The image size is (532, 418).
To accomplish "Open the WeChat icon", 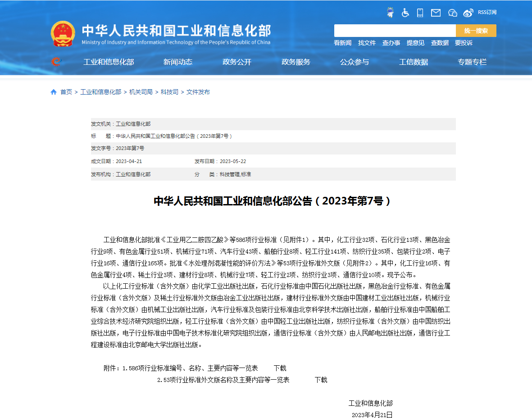I will point(453,13).
